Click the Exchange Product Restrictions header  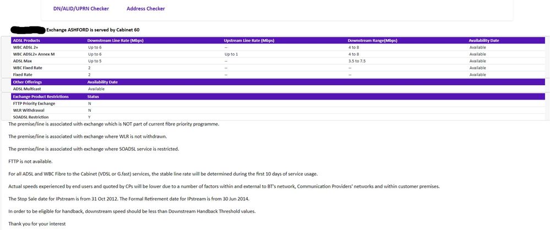(41, 97)
